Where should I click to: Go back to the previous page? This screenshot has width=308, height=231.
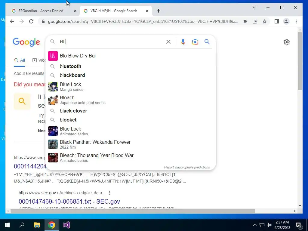(x=12, y=21)
